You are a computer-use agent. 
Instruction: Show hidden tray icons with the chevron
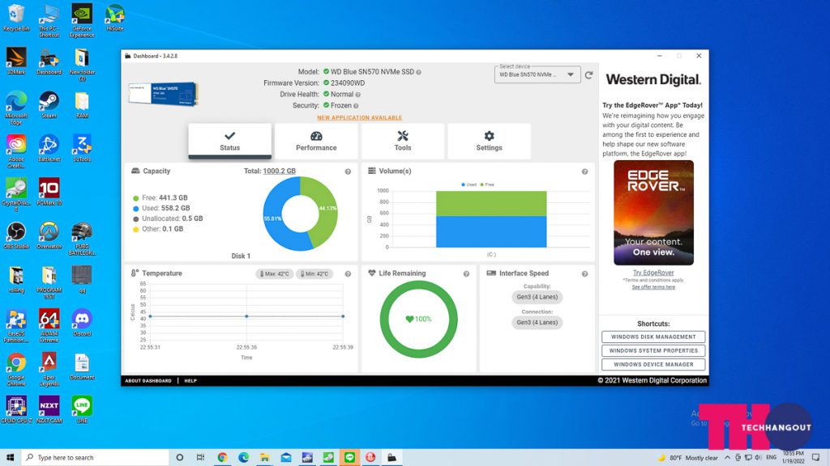click(x=727, y=458)
